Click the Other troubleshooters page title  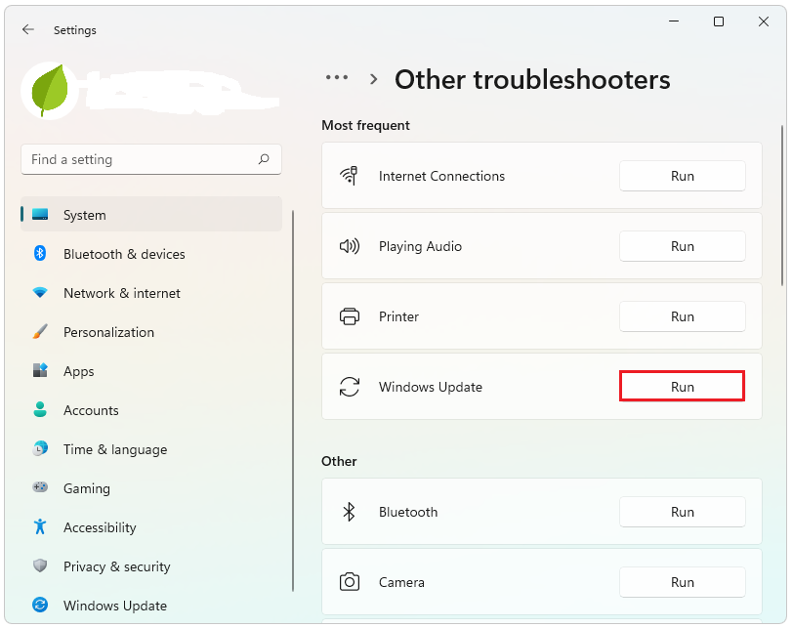point(532,79)
